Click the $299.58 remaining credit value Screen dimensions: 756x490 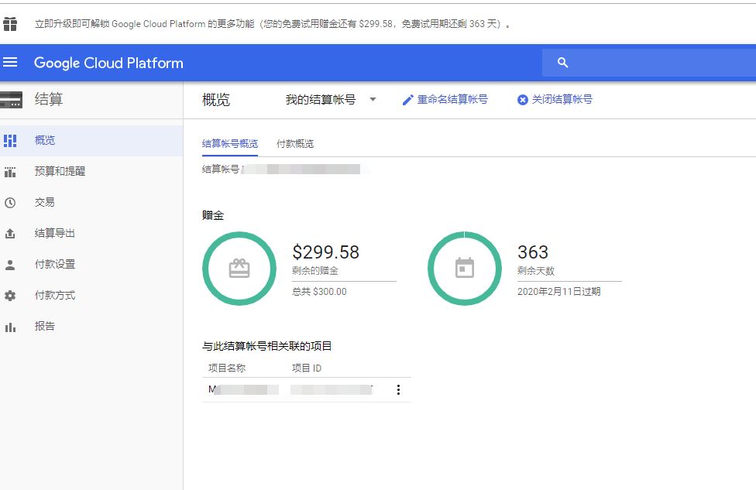coord(325,252)
